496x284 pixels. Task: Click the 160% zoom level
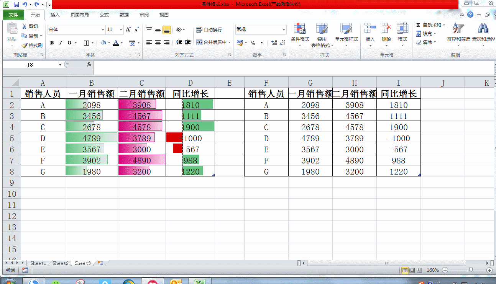[433, 270]
